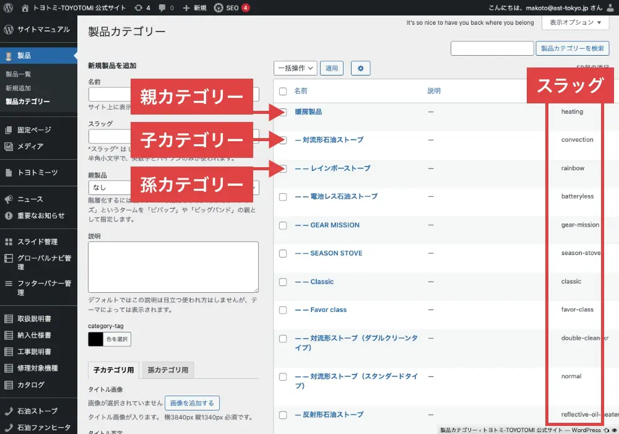The height and width of the screenshot is (434, 619).
Task: Check the box for 反射形石油ストーブ
Action: [283, 415]
